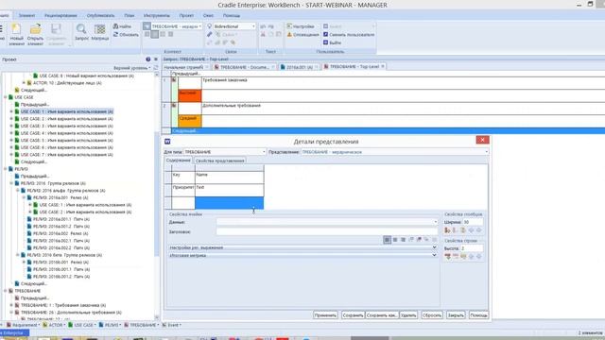Open the Элемент ribbon tab

pos(27,15)
